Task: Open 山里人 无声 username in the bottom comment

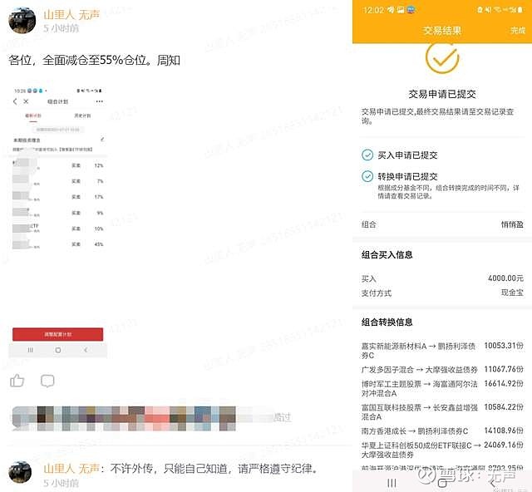Action: [x=71, y=469]
